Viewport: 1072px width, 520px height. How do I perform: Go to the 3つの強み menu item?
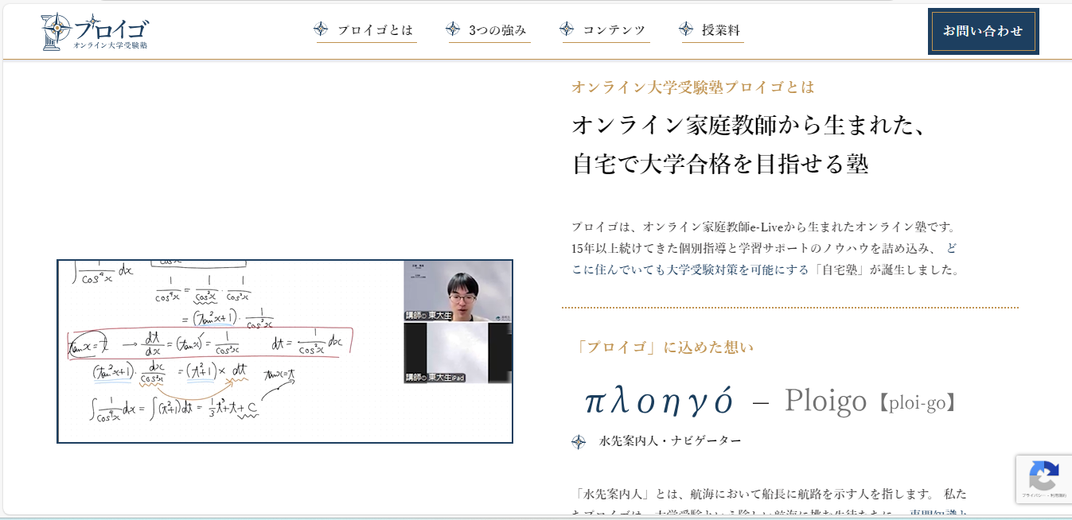tap(497, 30)
